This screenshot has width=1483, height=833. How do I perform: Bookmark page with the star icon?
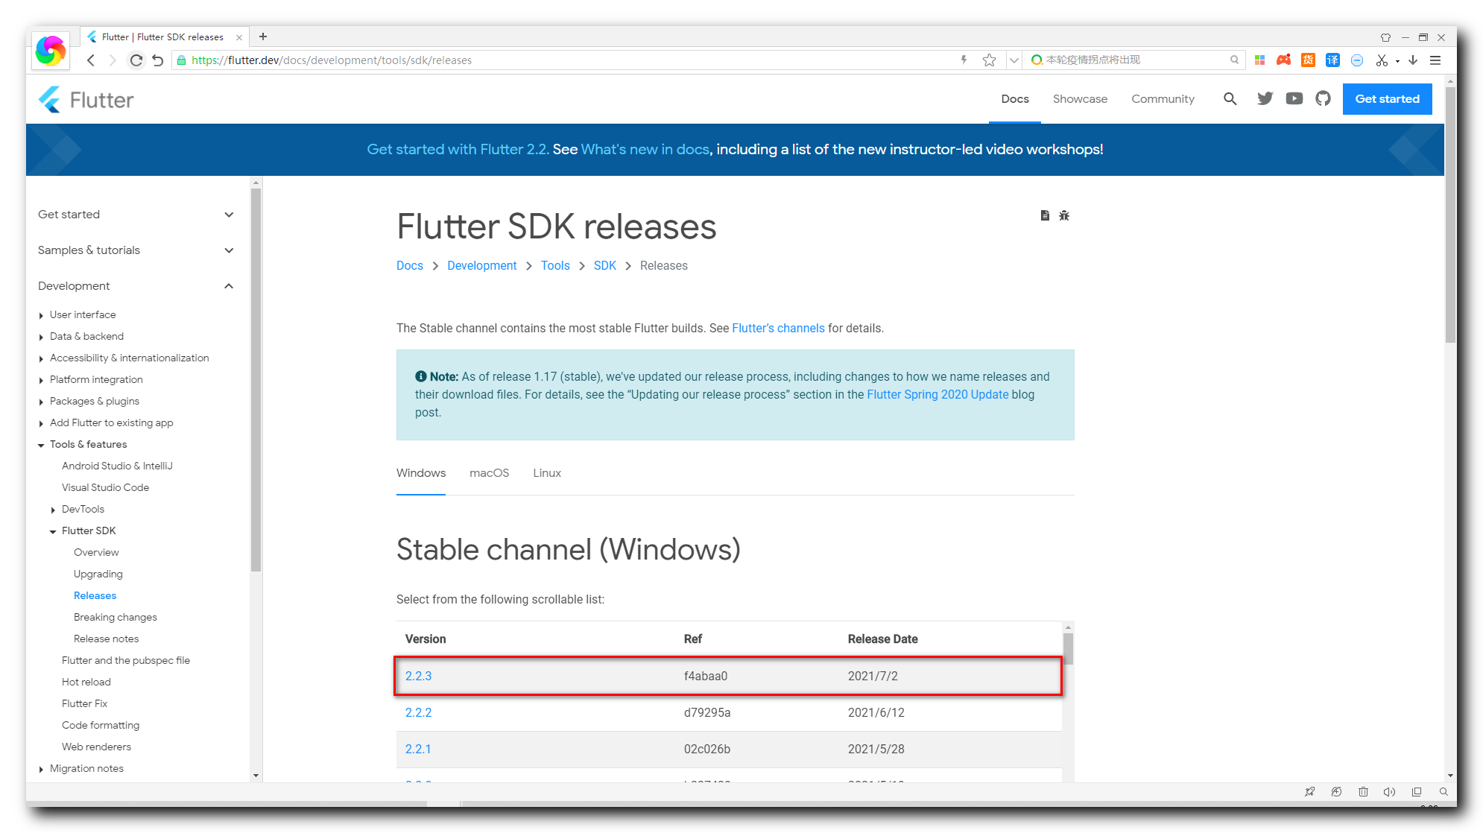click(989, 60)
